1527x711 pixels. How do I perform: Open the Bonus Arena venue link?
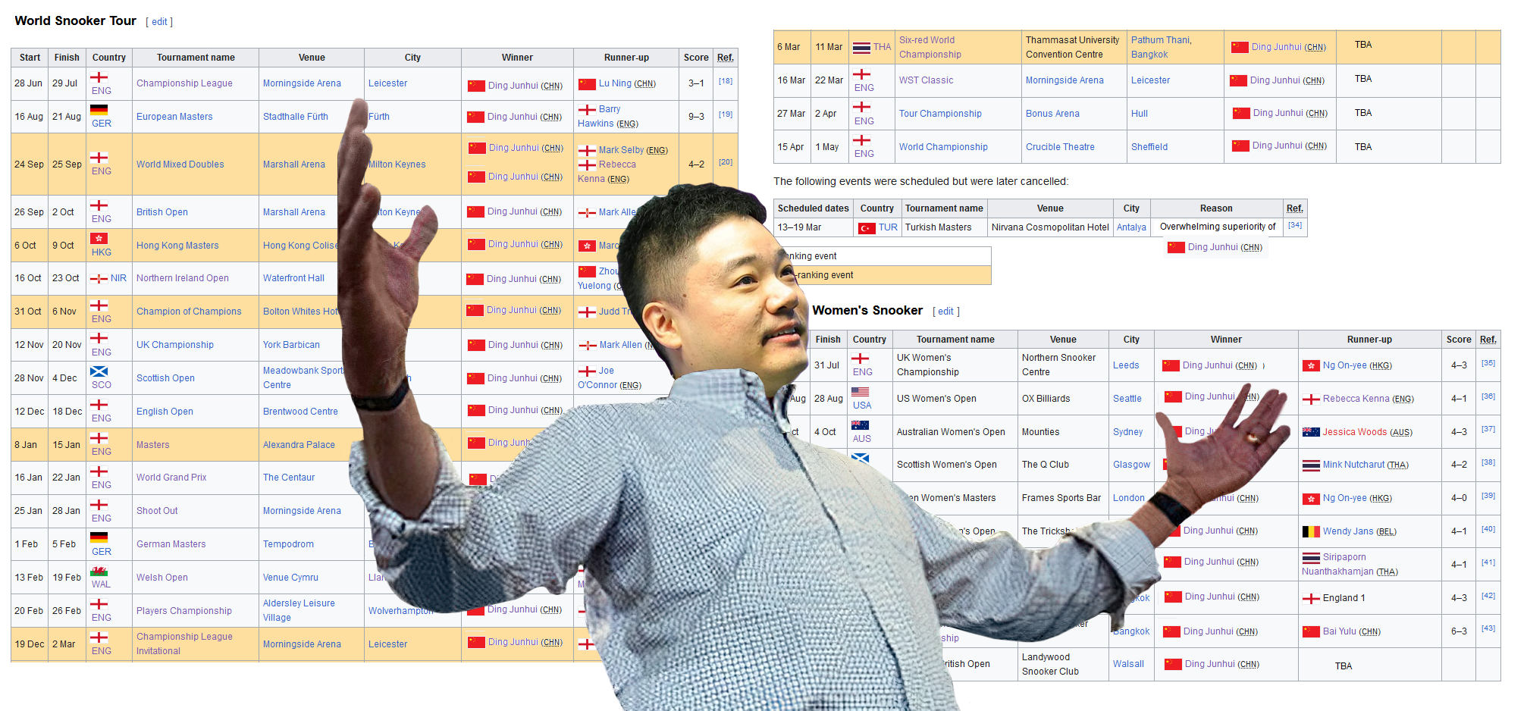(1052, 114)
